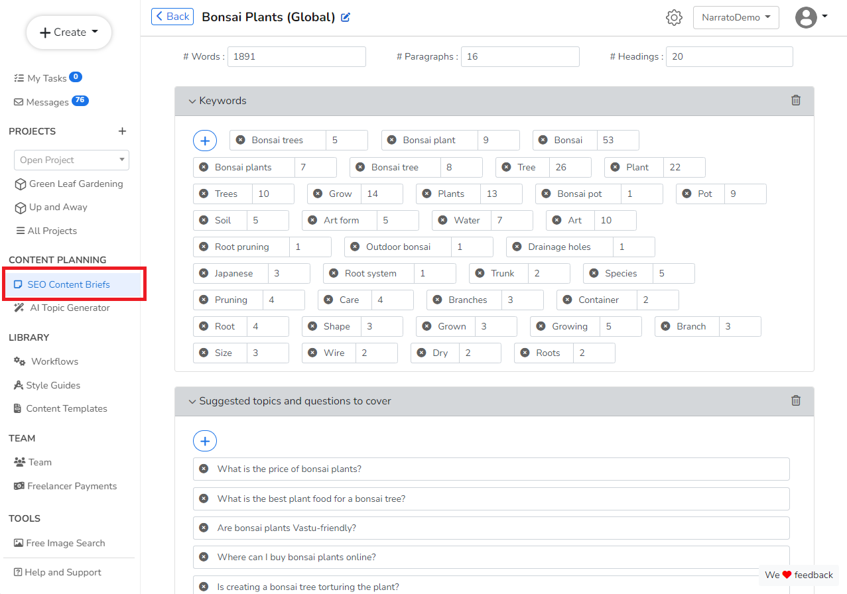847x594 pixels.
Task: Click the # Paragraphs input field
Action: pos(520,56)
